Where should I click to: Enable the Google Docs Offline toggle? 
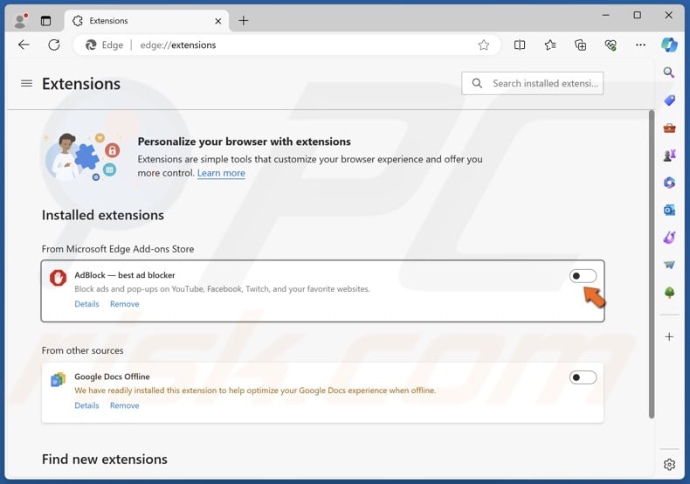583,377
